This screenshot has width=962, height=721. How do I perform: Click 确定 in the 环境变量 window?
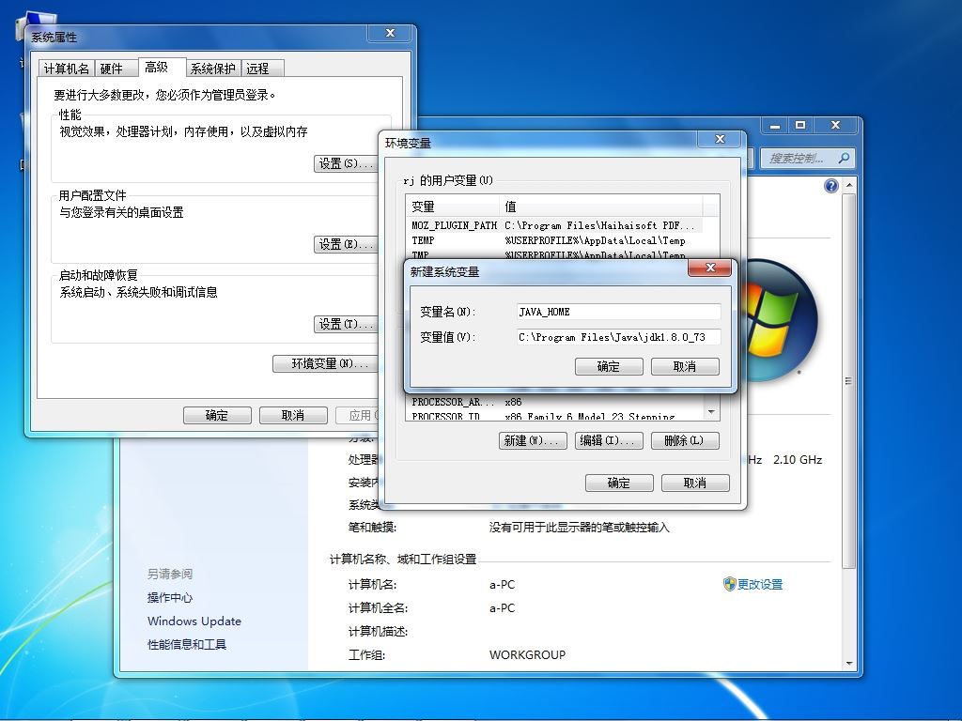(619, 483)
